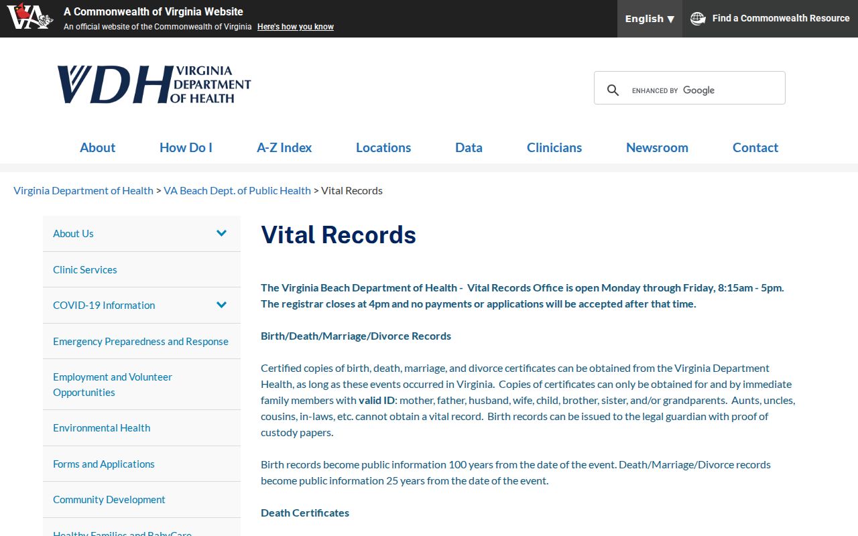Click the Birth/Death/Marriage/Divorce Records subheading

[356, 336]
